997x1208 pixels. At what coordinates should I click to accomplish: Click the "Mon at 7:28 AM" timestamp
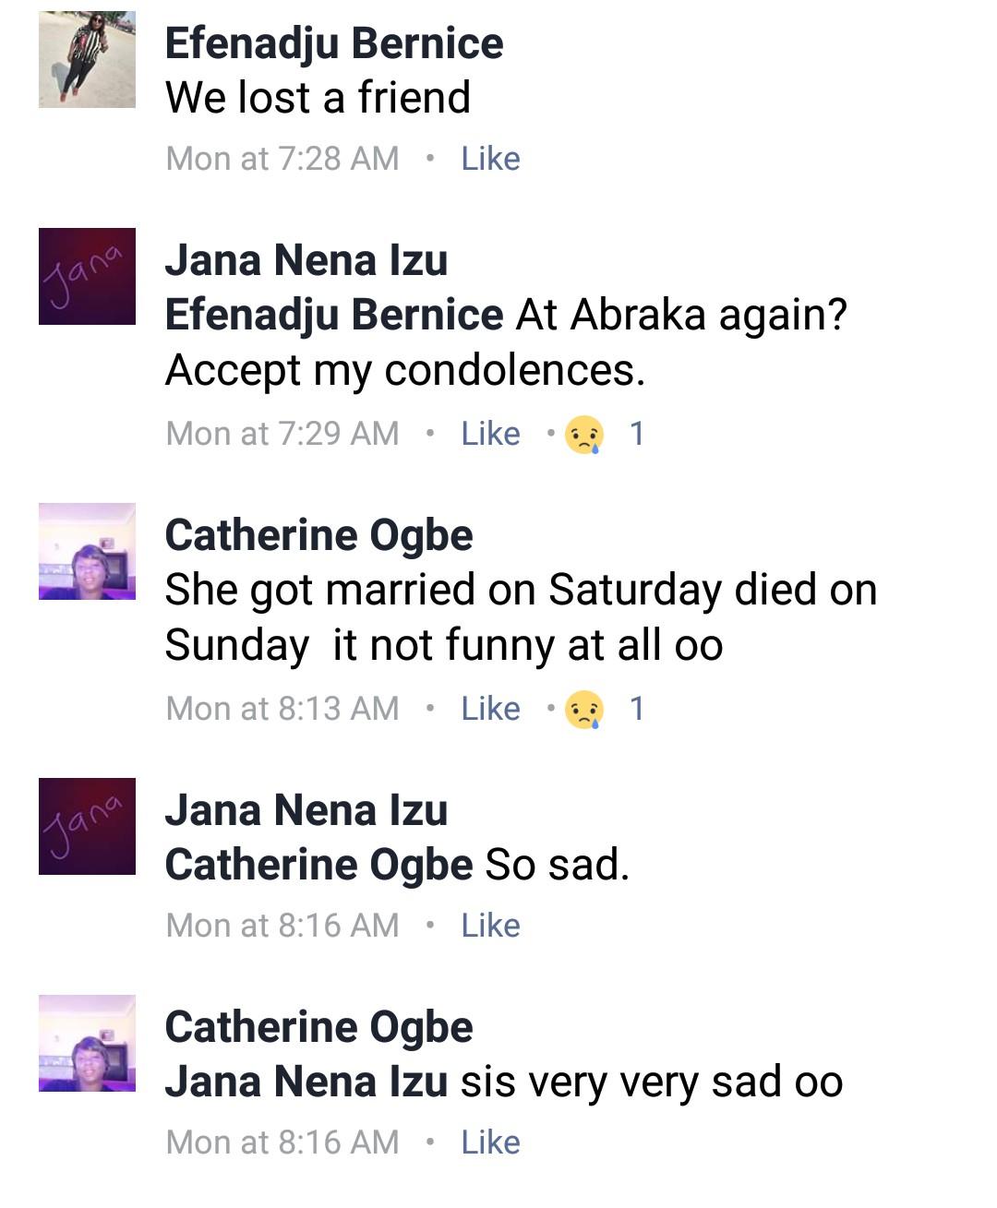pyautogui.click(x=282, y=159)
